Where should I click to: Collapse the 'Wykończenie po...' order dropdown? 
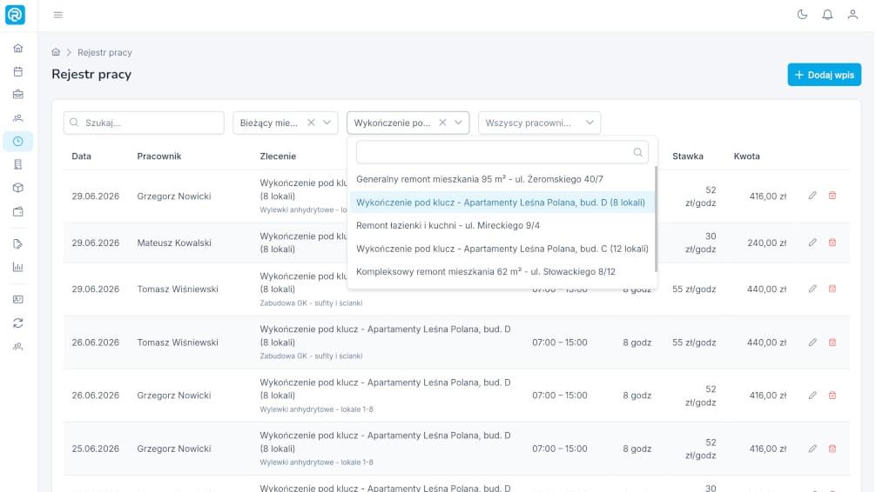click(458, 123)
